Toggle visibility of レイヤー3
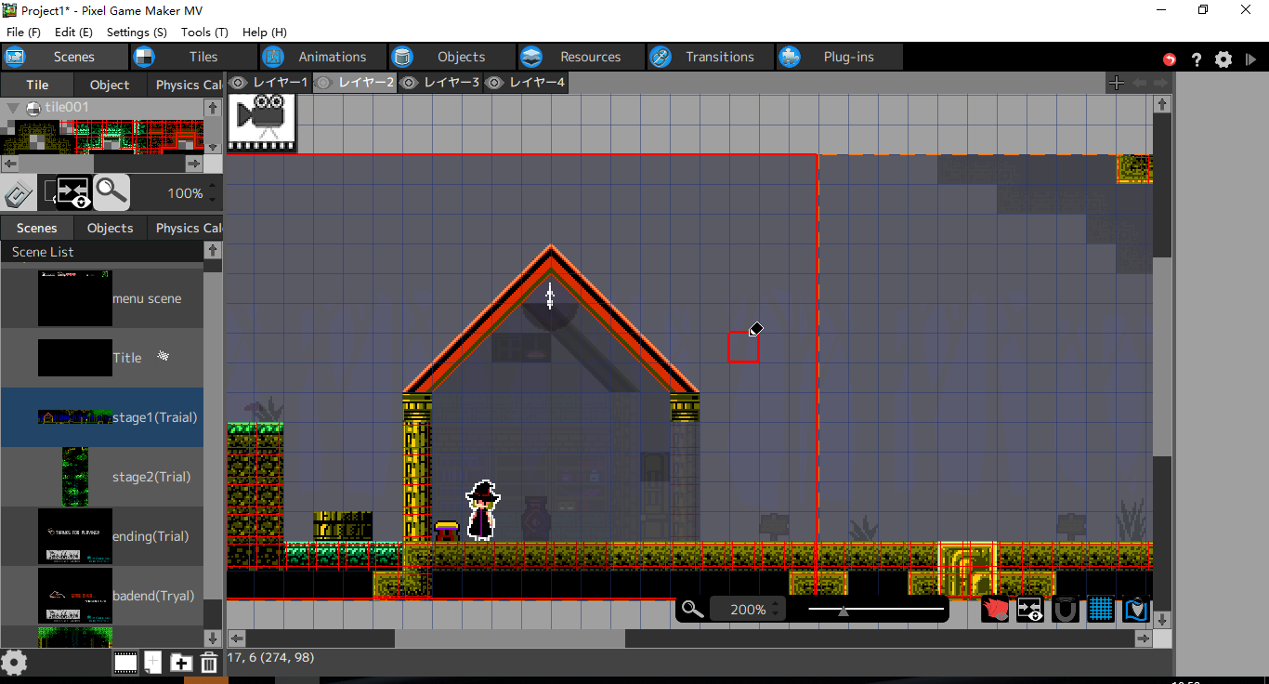Viewport: 1269px width, 684px height. (409, 83)
